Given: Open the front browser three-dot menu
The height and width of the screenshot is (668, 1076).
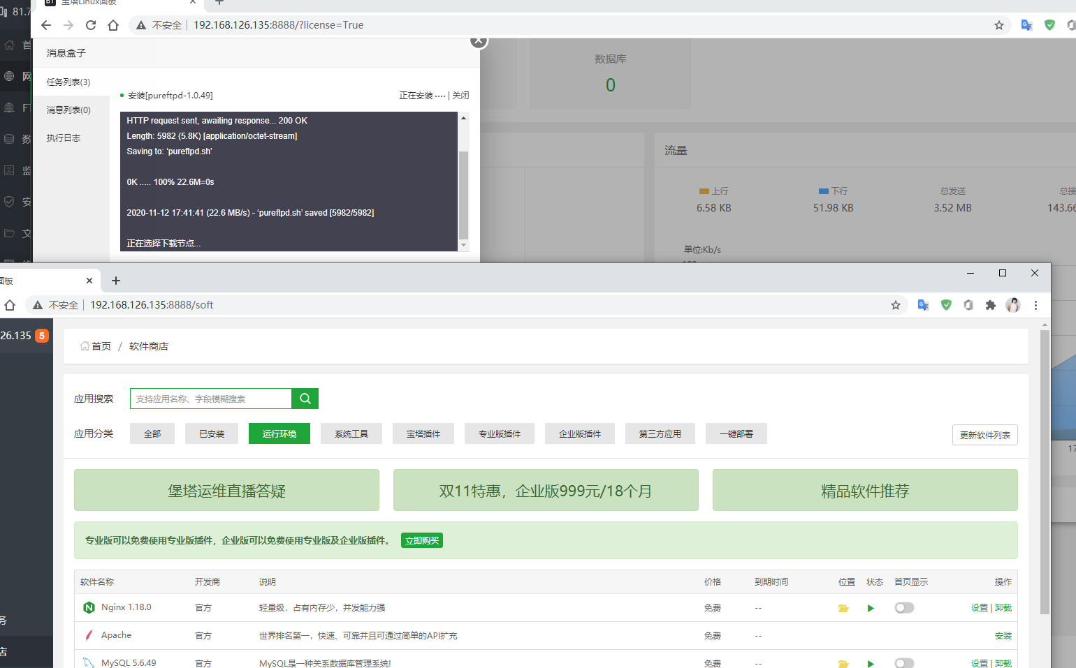Looking at the screenshot, I should pyautogui.click(x=1036, y=305).
